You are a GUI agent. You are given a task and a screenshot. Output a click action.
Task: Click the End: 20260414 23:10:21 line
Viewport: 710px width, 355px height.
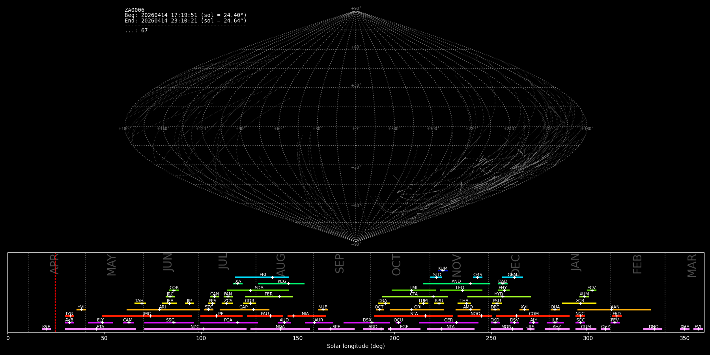point(185,21)
